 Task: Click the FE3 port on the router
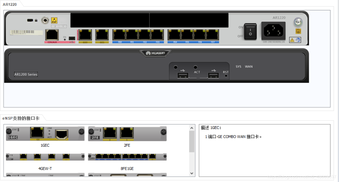click(157, 35)
